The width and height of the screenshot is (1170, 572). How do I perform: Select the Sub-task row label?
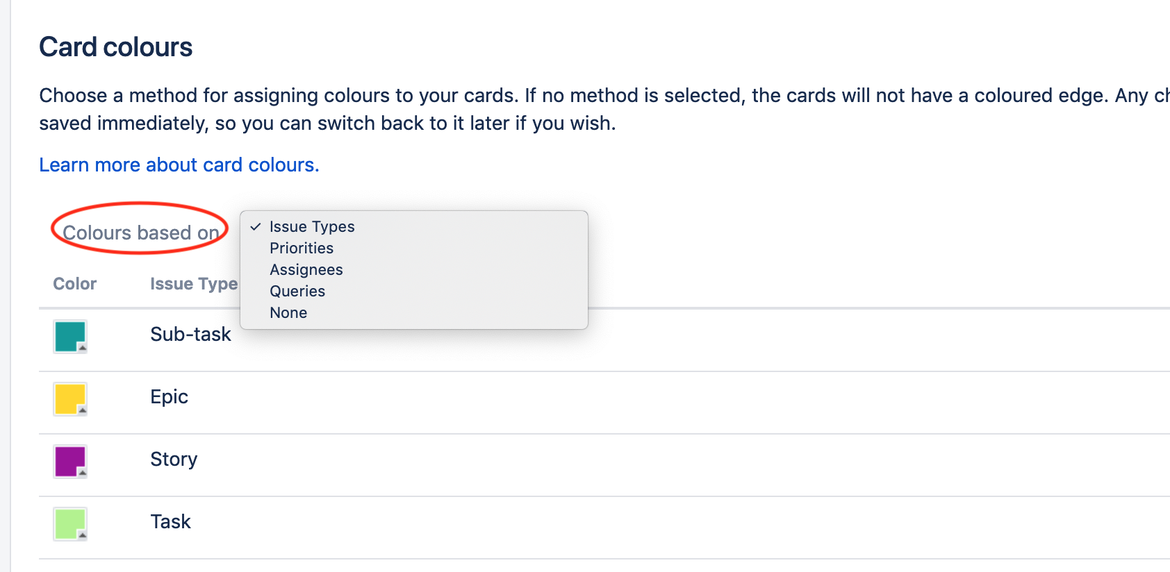[190, 334]
